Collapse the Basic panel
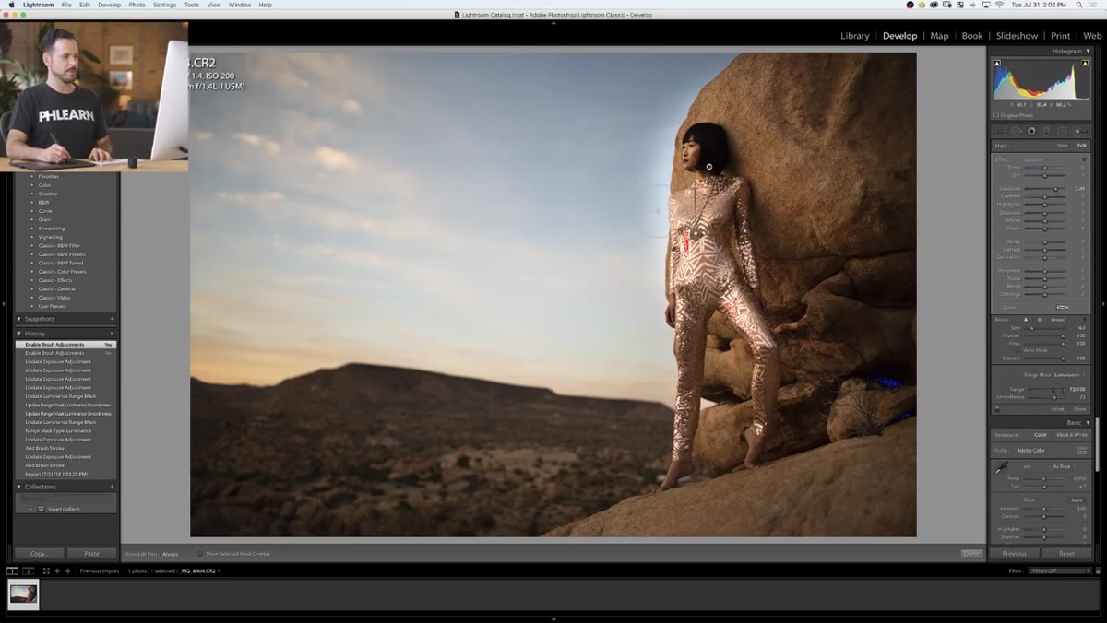Viewport: 1107px width, 623px height. [1088, 423]
